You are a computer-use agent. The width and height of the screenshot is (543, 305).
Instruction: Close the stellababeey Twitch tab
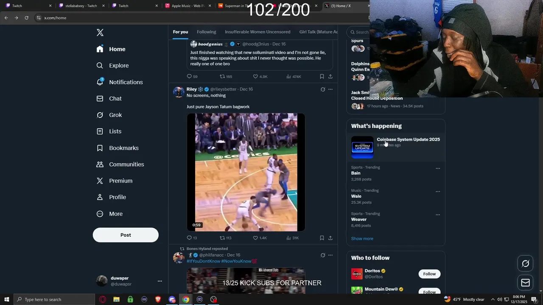pos(104,6)
